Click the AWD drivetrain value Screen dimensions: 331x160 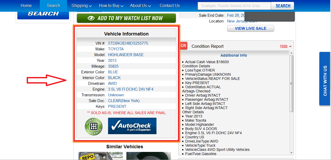(x=113, y=84)
